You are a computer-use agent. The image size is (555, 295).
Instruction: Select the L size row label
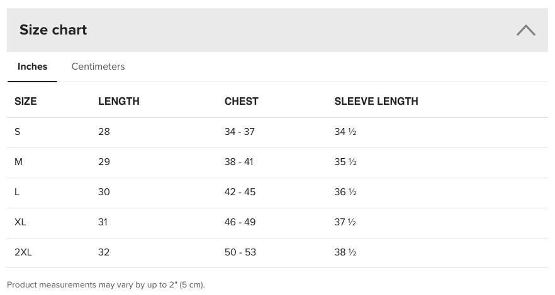(x=17, y=192)
